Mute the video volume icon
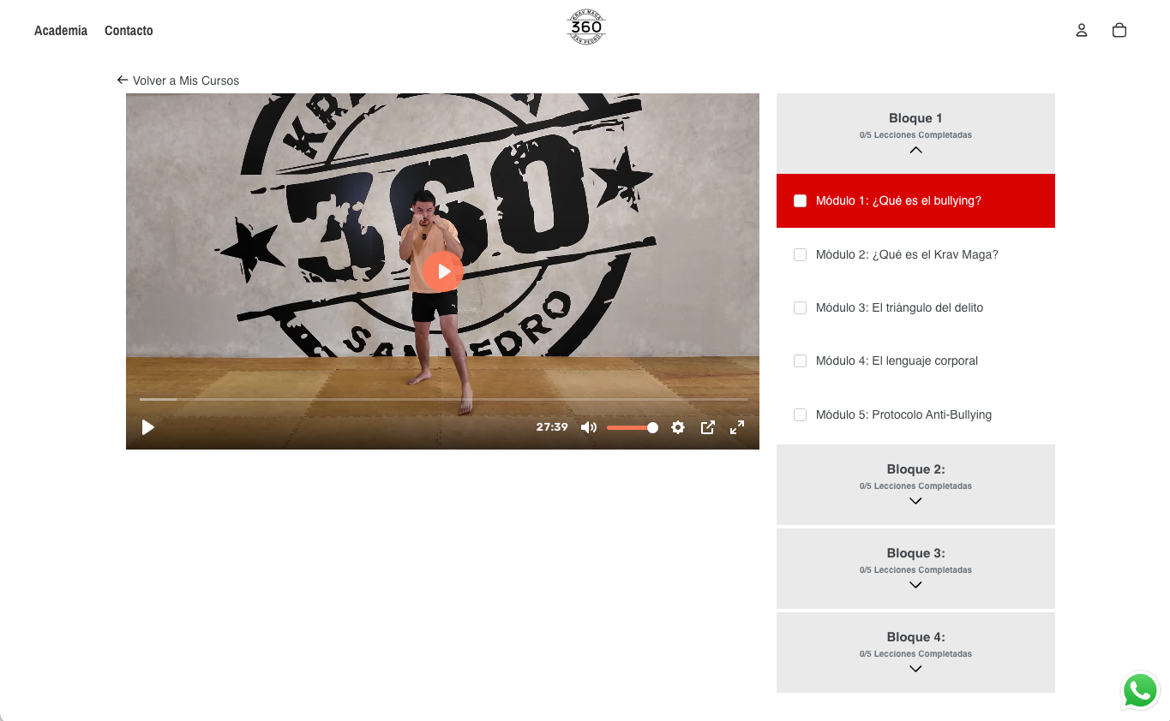Screen dimensions: 1170x721 click(589, 427)
